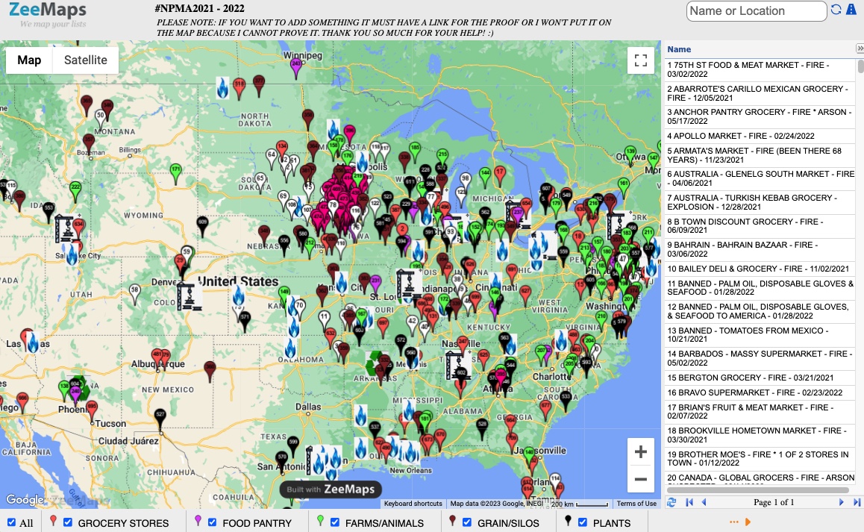
Task: Select entry 5 ARMATA'S MARKET
Action: pos(760,155)
